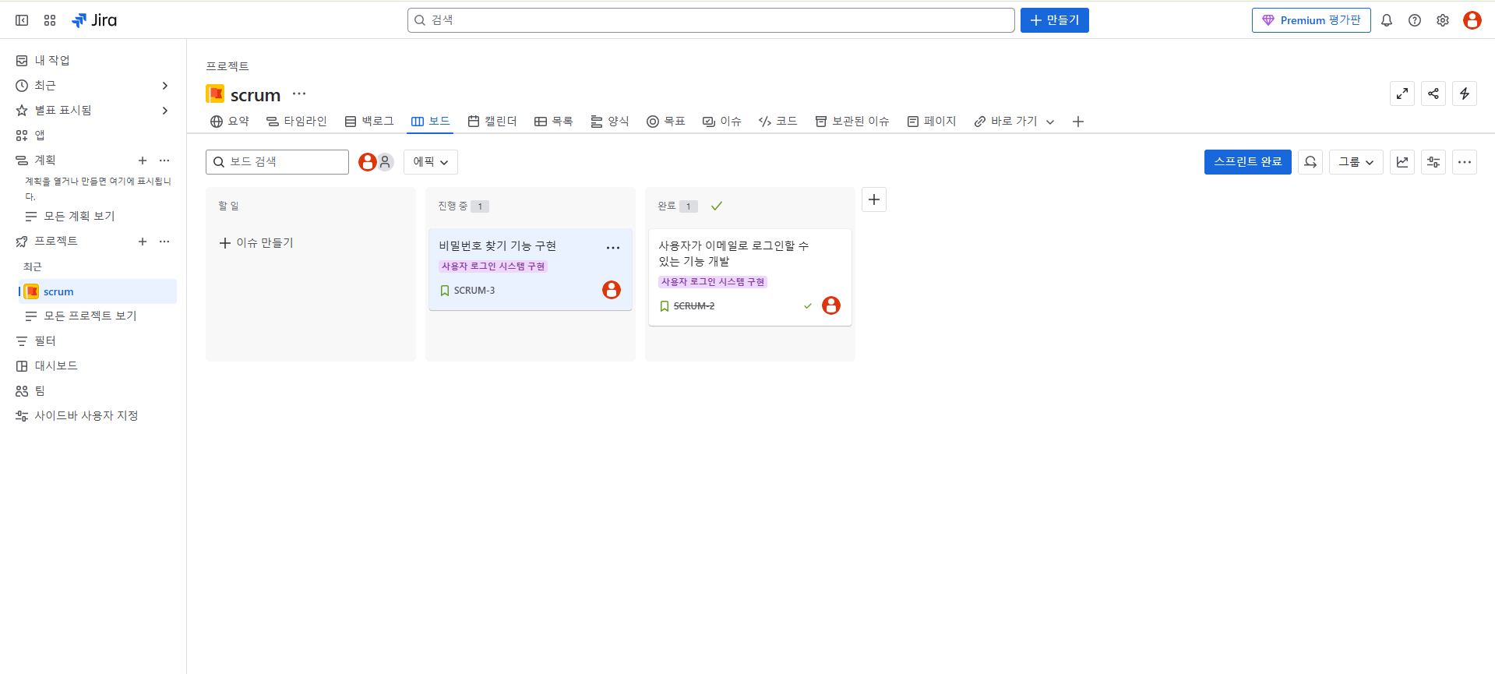Toggle the orange assignee avatar filter
Image resolution: width=1495 pixels, height=674 pixels.
(x=367, y=162)
